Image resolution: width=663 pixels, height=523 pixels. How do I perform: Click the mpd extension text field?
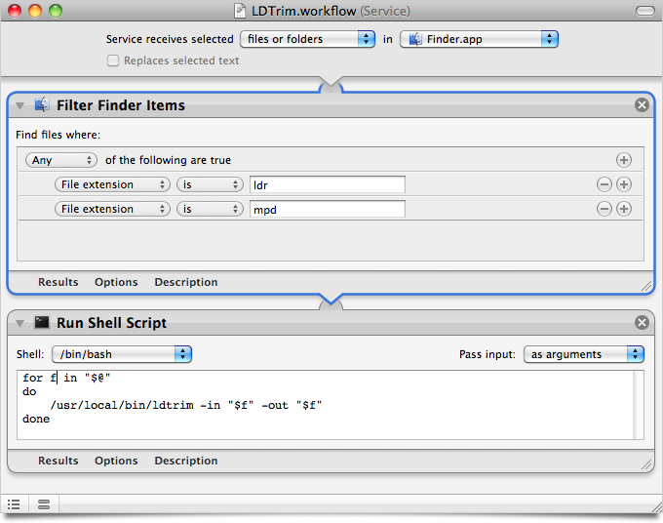(x=328, y=210)
